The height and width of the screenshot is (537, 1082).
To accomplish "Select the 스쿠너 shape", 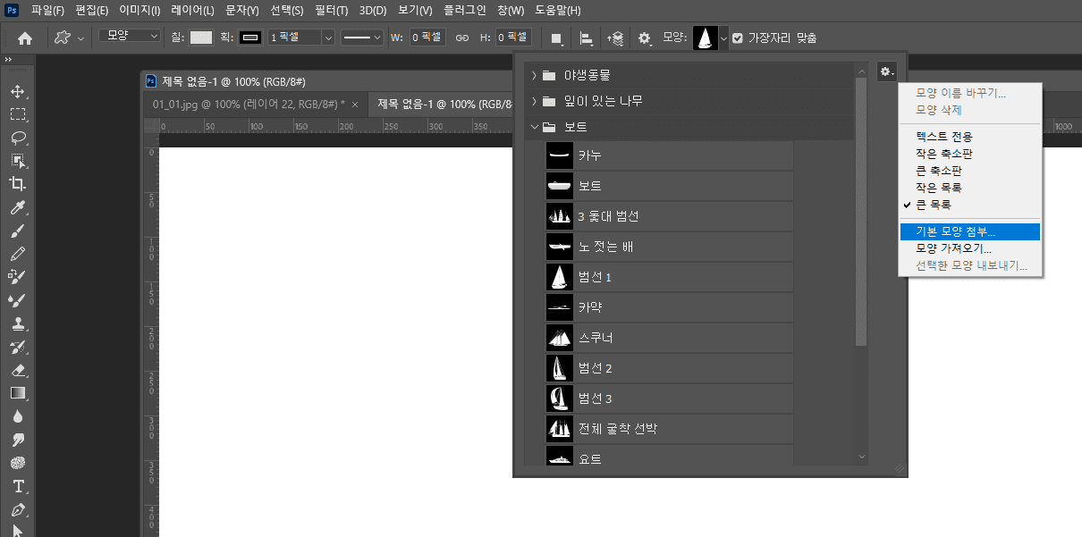I will (x=669, y=338).
